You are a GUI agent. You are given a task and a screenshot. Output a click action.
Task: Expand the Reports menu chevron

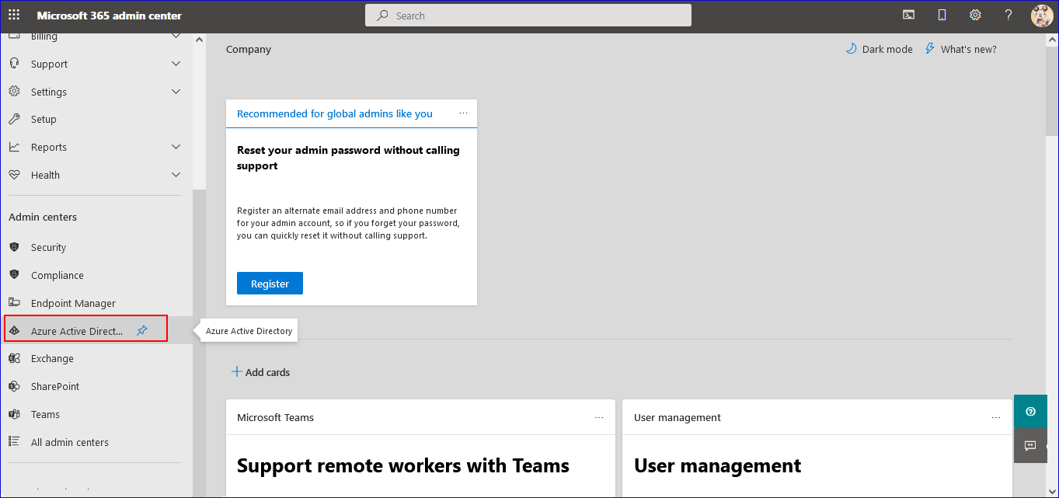[x=176, y=147]
